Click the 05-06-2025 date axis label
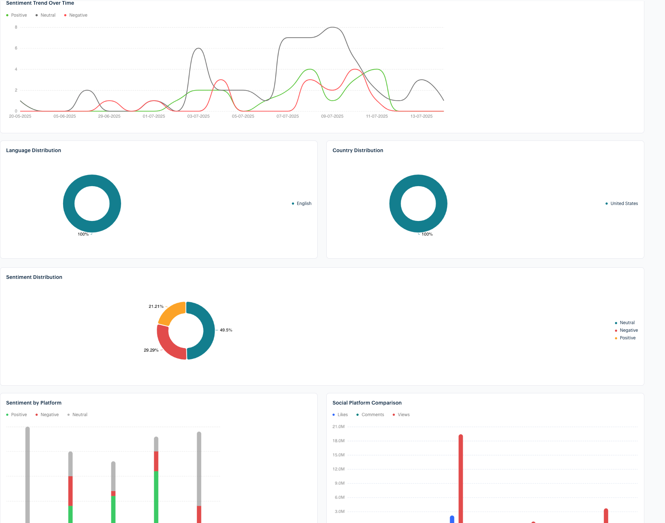The width and height of the screenshot is (665, 523). pyautogui.click(x=65, y=116)
